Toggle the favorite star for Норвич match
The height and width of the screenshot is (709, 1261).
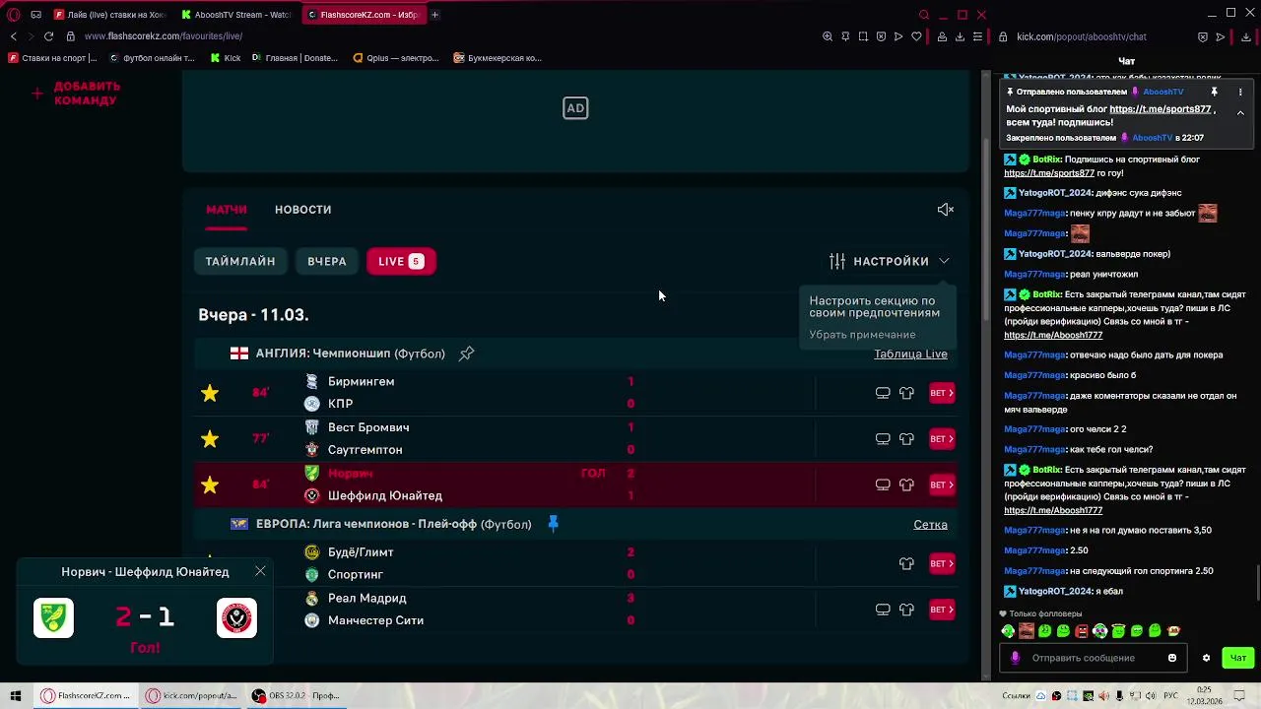point(210,484)
